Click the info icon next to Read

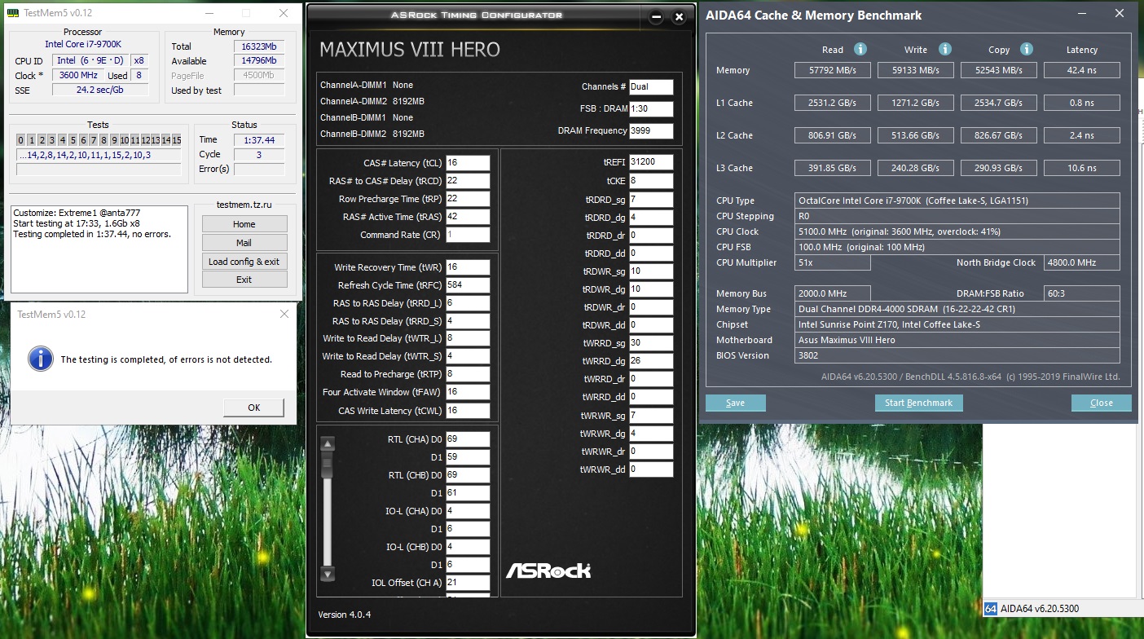[860, 49]
